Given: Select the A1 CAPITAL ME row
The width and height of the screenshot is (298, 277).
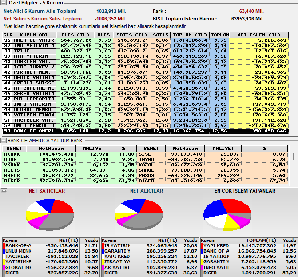Looking at the screenshot, I should pyautogui.click(x=145, y=88).
